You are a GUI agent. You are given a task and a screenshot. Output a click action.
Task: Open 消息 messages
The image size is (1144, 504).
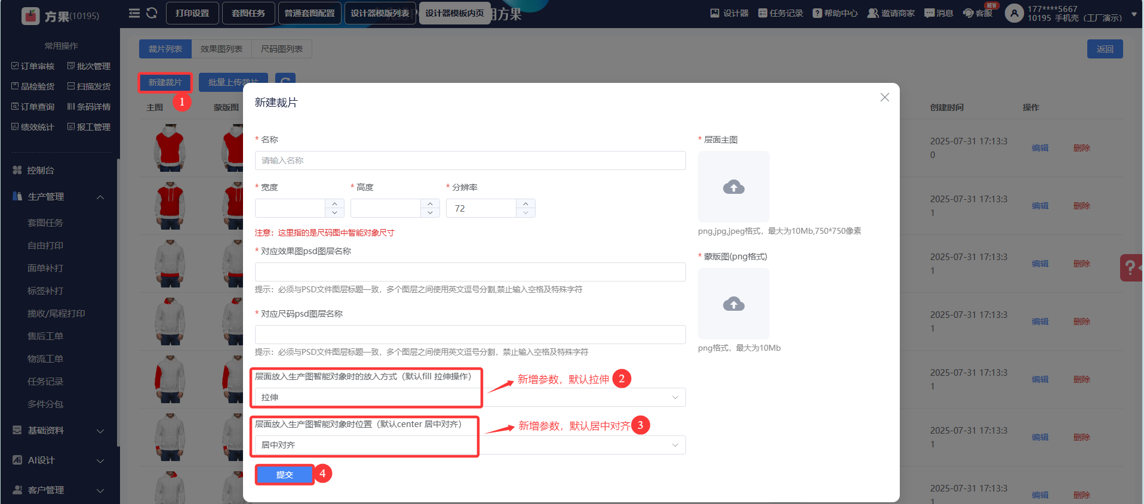tap(939, 13)
